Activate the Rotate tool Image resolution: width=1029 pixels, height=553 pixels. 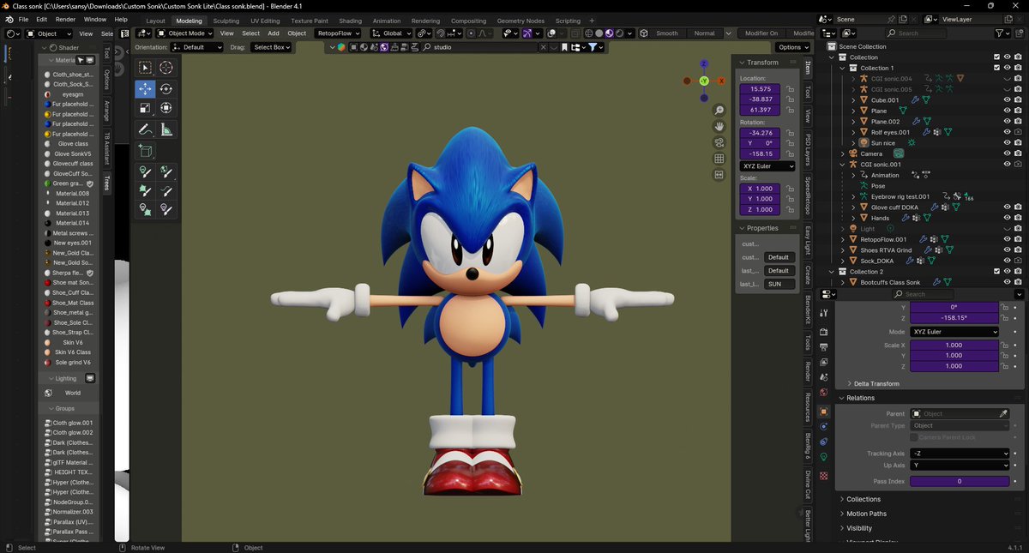165,89
